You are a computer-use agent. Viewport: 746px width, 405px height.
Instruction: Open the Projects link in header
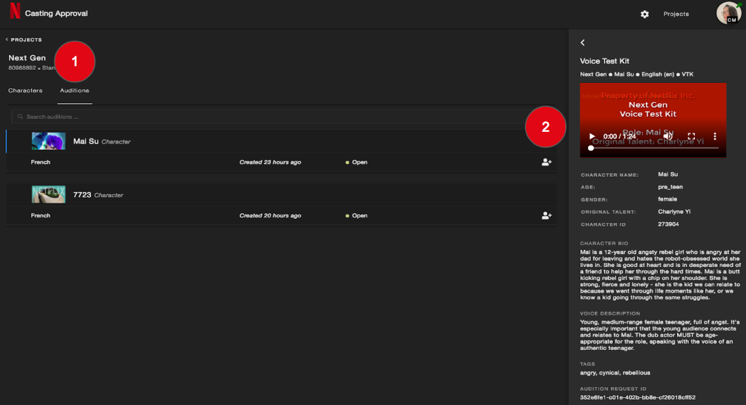(676, 14)
